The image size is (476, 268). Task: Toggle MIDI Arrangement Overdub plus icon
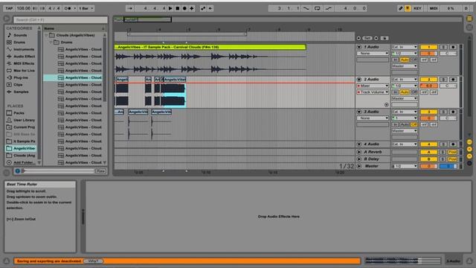point(192,8)
